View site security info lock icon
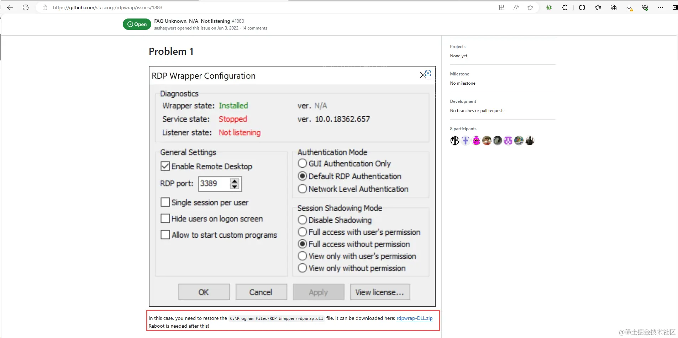 click(45, 7)
